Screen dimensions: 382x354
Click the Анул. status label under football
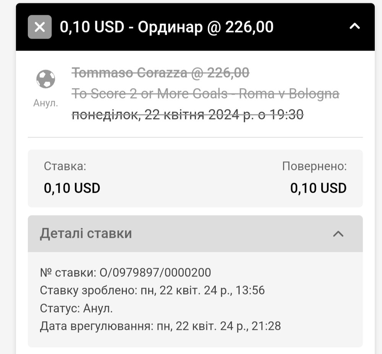click(45, 103)
